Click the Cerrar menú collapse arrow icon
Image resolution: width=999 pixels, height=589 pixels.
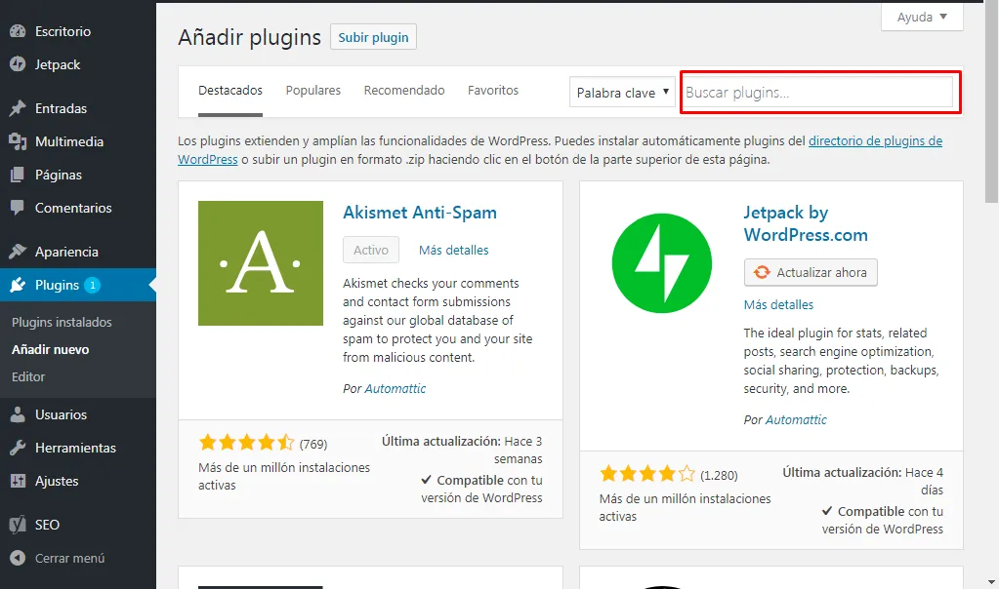(x=18, y=558)
